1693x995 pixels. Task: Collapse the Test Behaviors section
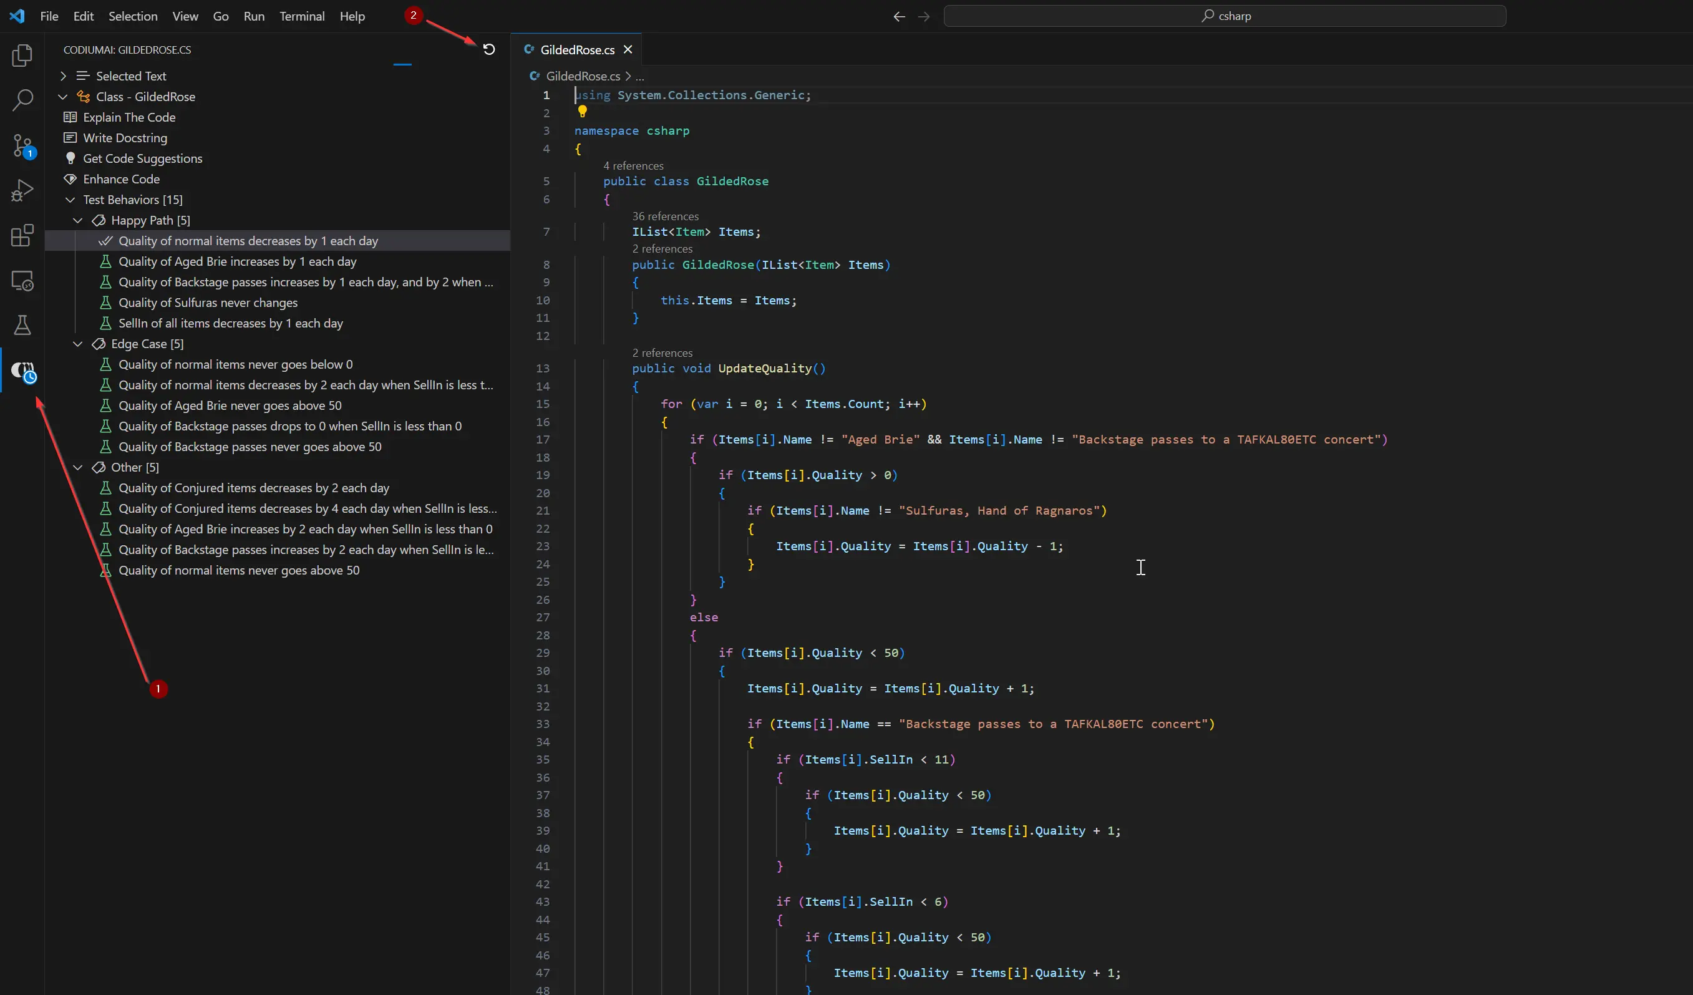click(x=70, y=200)
